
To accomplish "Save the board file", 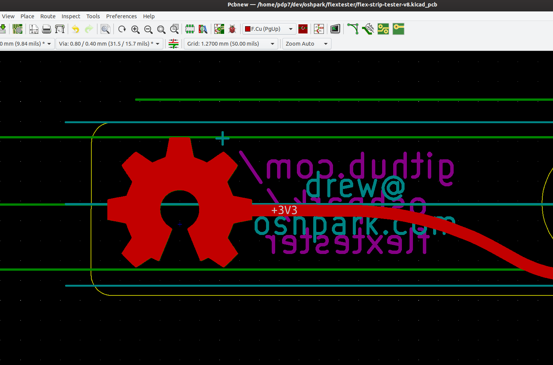I will (x=3, y=29).
